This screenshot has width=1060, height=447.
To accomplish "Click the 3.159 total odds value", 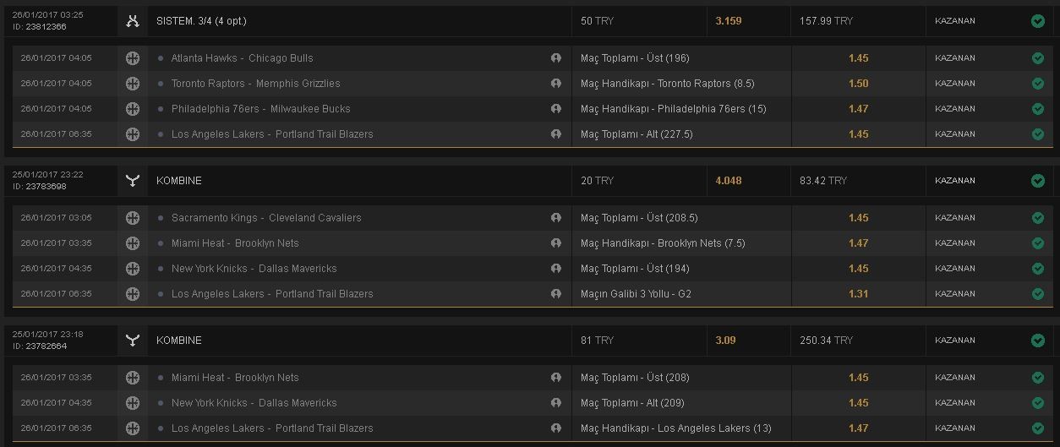I will click(728, 21).
